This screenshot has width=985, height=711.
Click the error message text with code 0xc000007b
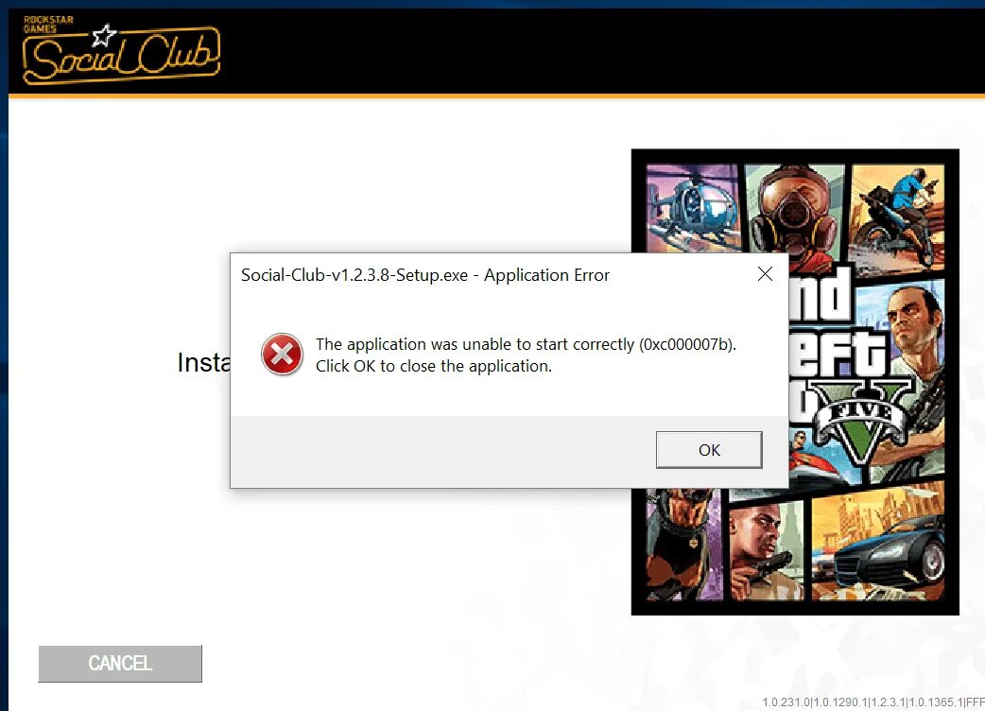tap(526, 344)
